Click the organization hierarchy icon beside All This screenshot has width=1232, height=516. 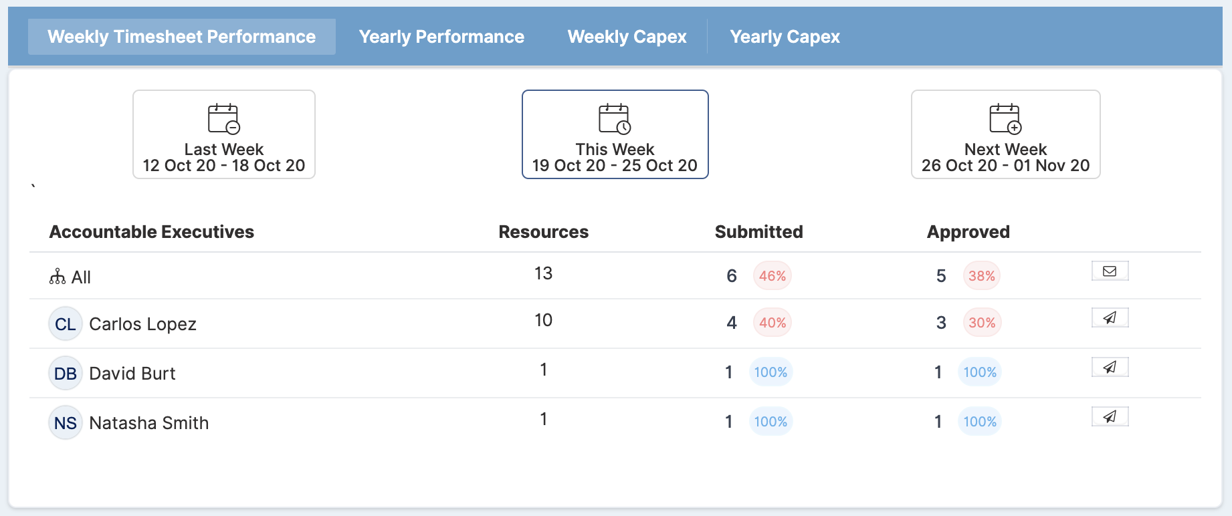click(x=58, y=276)
